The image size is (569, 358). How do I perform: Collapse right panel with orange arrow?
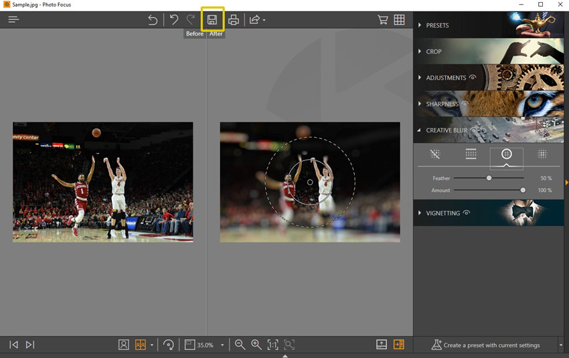click(566, 183)
